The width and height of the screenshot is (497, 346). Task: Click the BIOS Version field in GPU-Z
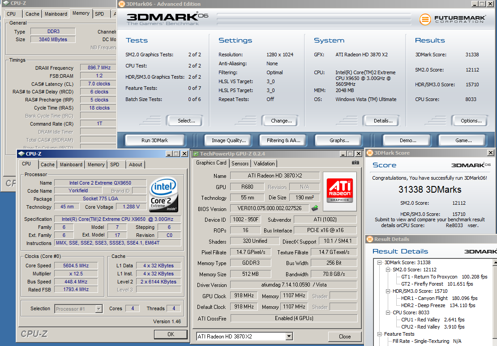[270, 208]
